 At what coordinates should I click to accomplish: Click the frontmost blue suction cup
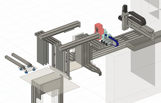26,72
